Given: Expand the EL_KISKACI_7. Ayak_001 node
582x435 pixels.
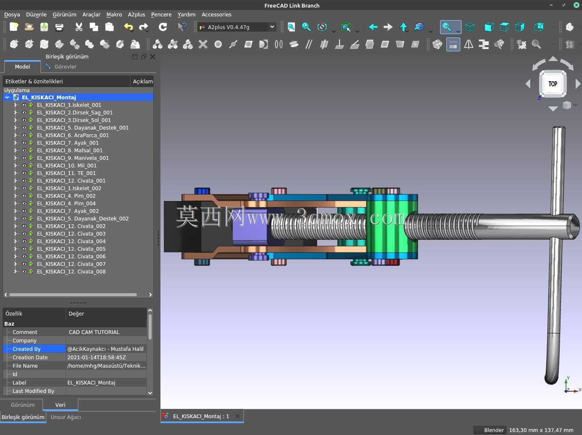Looking at the screenshot, I should (16, 143).
